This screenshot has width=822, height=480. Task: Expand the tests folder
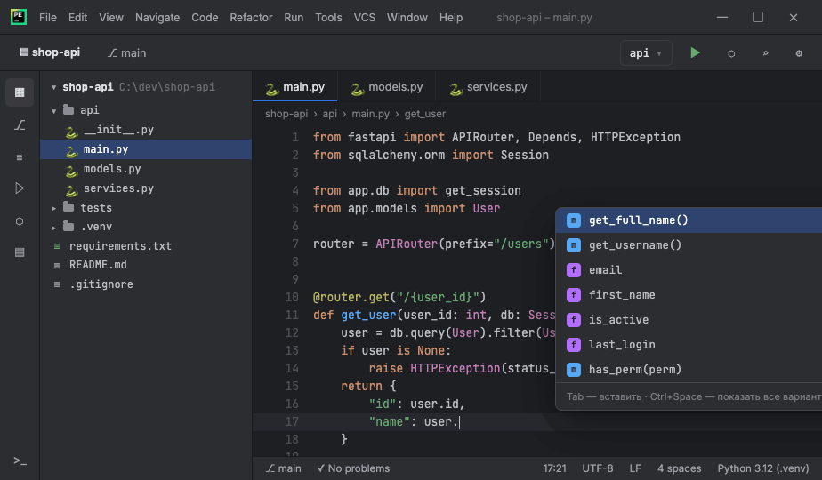pos(53,208)
